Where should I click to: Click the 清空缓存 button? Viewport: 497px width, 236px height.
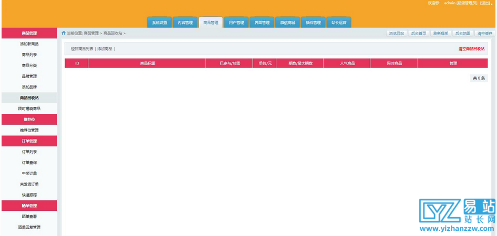coord(485,33)
